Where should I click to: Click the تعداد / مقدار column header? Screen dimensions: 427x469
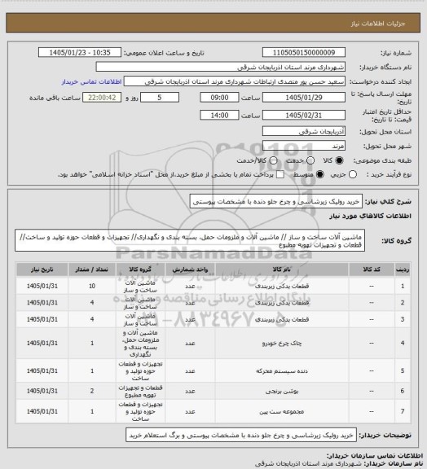coord(91,270)
